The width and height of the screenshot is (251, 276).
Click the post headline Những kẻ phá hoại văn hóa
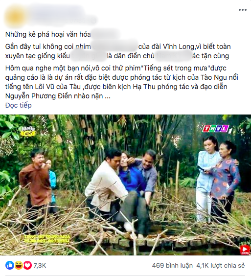(x=48, y=34)
